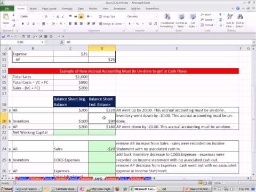Click the Orientation icon
256x192 pixels.
(x=89, y=17)
